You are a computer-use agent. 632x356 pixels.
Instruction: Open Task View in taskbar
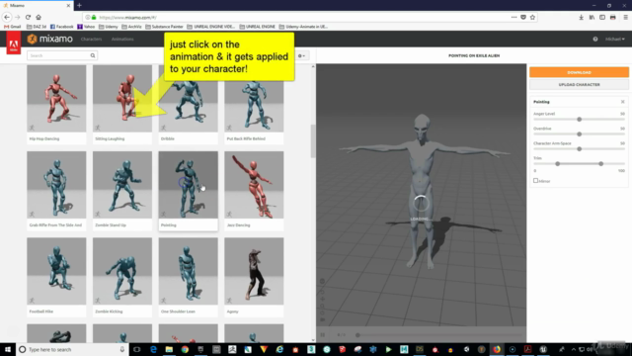click(x=136, y=349)
